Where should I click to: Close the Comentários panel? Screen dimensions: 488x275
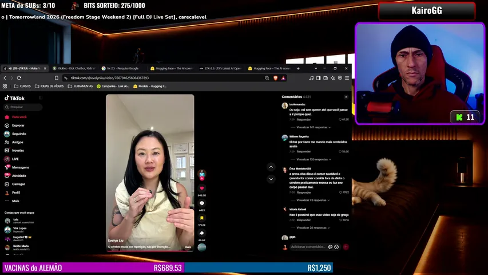(346, 97)
